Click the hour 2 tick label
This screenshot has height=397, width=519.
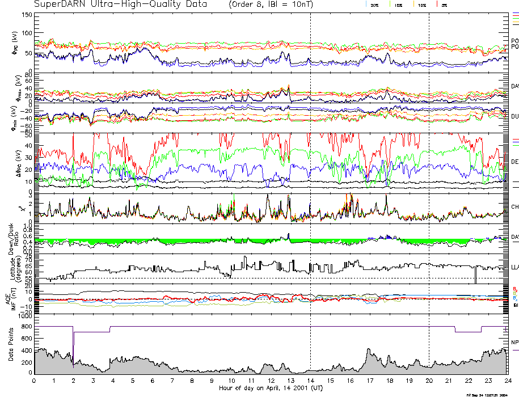pyautogui.click(x=74, y=381)
